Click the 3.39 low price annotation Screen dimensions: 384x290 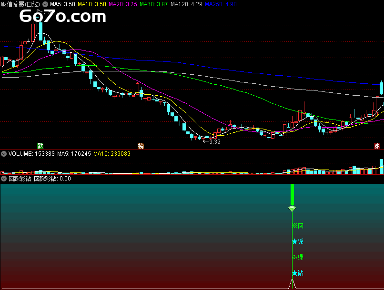pyautogui.click(x=212, y=142)
